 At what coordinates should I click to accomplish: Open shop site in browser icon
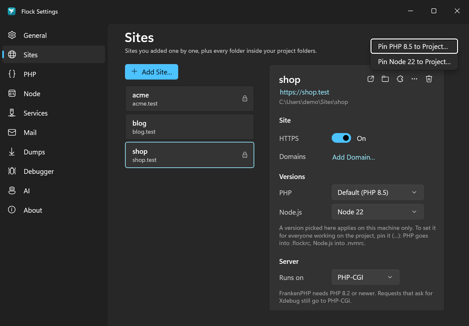[371, 79]
